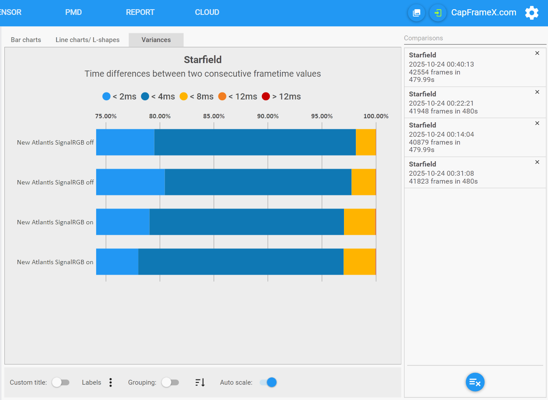Enable the Grouping switch

pos(170,382)
